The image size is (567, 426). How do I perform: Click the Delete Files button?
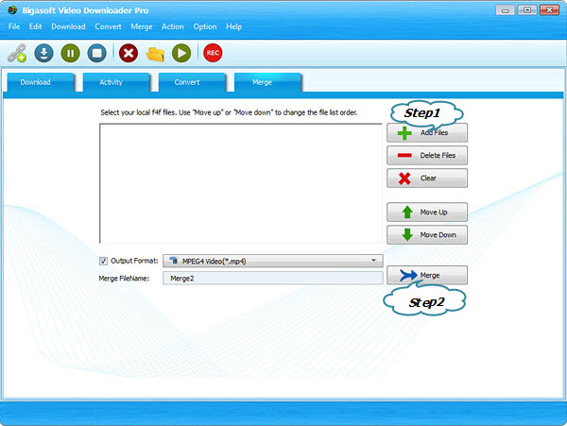[x=427, y=155]
